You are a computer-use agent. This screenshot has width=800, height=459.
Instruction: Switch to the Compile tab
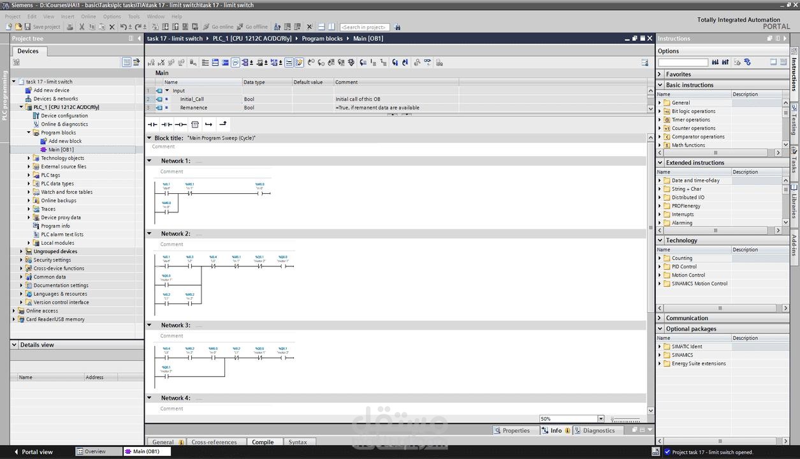[x=263, y=442]
